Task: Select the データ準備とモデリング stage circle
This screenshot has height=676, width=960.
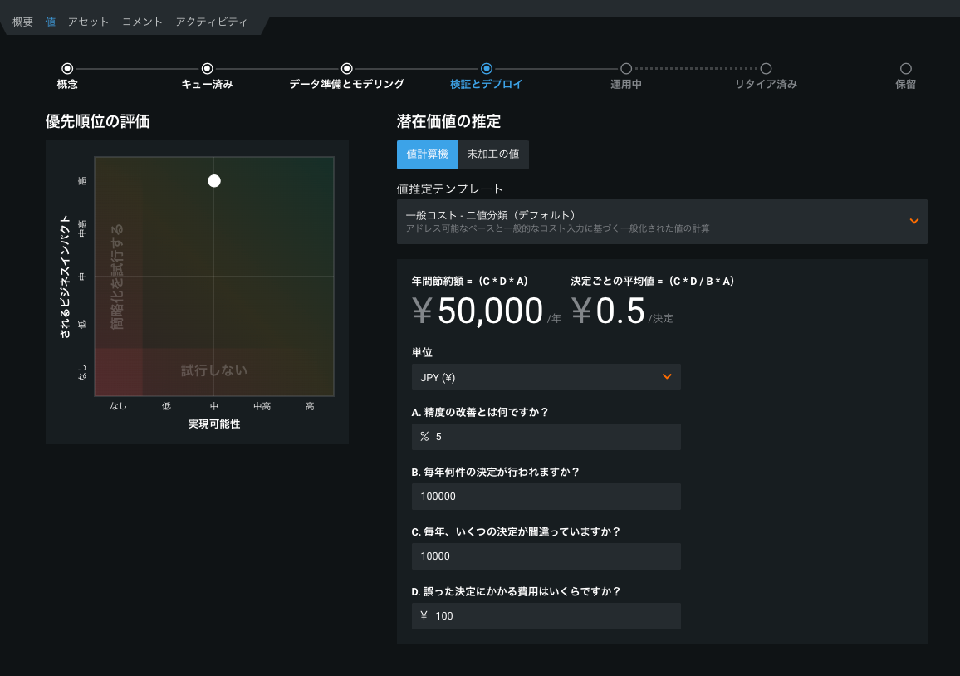Action: pos(347,68)
